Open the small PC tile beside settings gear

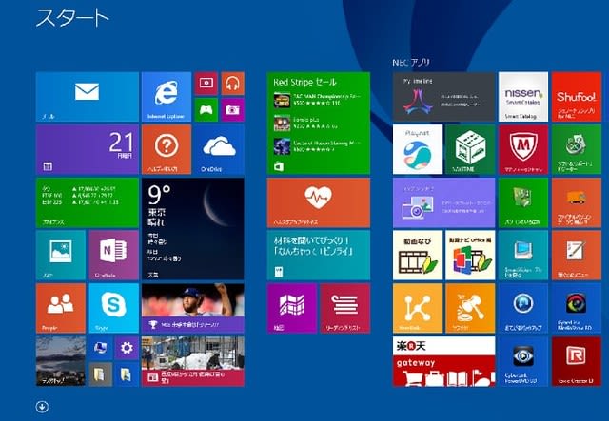pyautogui.click(x=100, y=348)
